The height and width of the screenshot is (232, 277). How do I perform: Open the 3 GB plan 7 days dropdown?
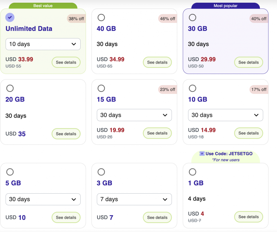pyautogui.click(x=134, y=199)
